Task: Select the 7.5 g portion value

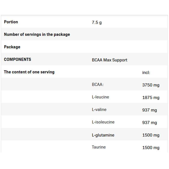Action: pyautogui.click(x=97, y=23)
